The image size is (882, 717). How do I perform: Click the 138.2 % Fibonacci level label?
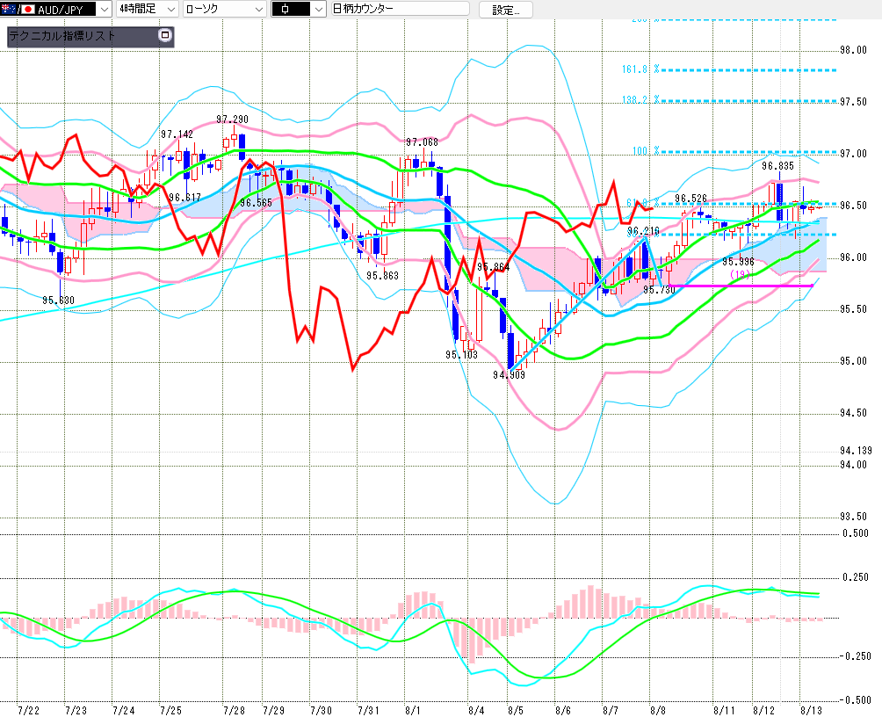[640, 99]
